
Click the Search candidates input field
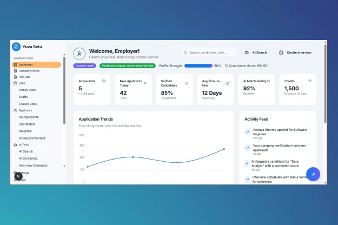click(209, 52)
